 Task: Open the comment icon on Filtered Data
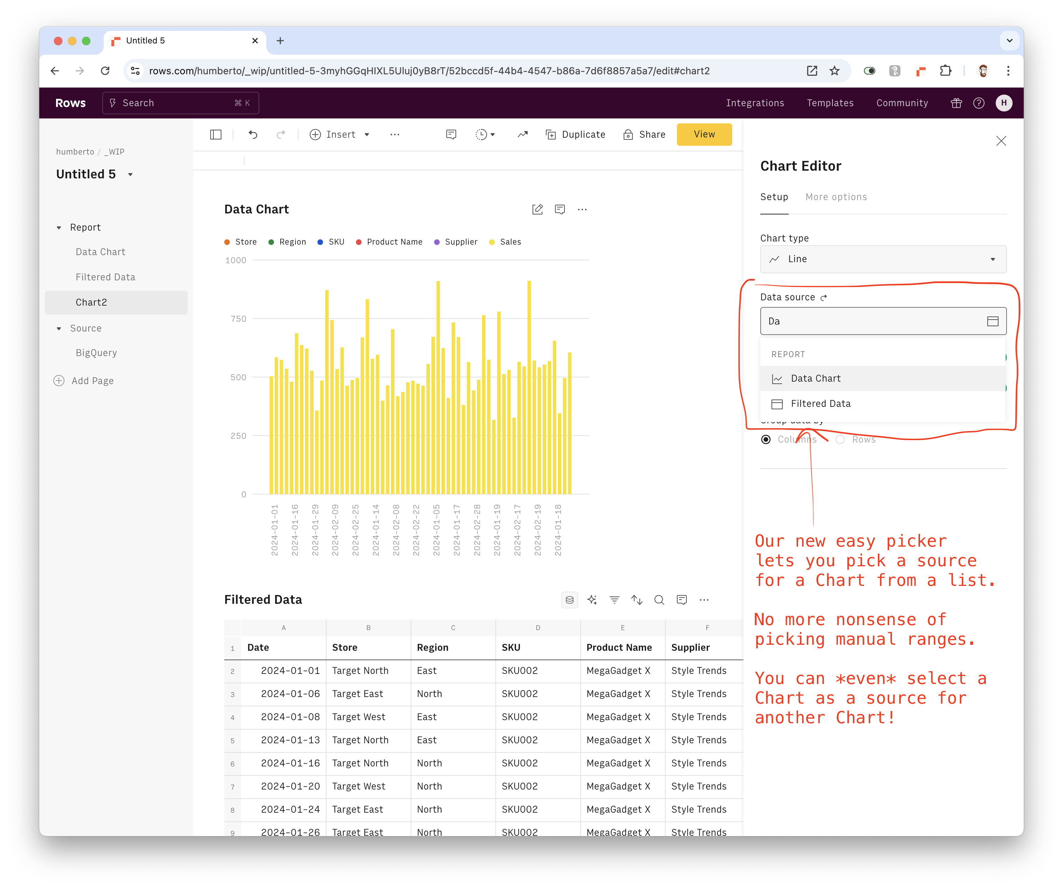click(682, 600)
